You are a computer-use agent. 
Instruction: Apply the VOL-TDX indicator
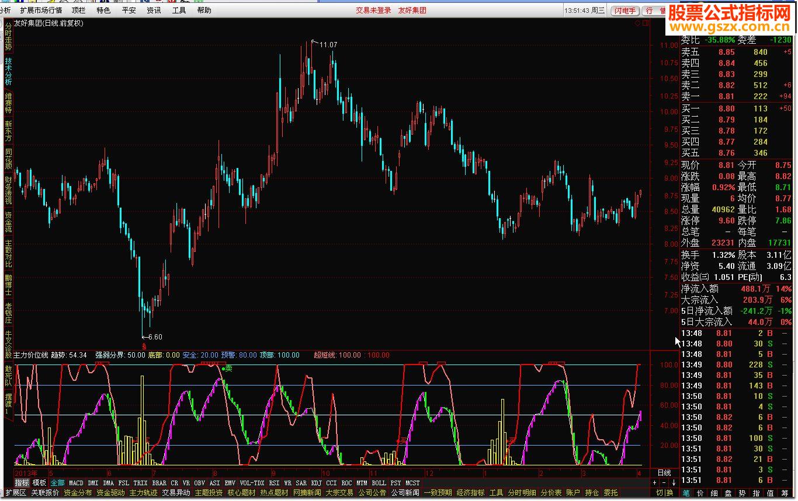click(252, 483)
